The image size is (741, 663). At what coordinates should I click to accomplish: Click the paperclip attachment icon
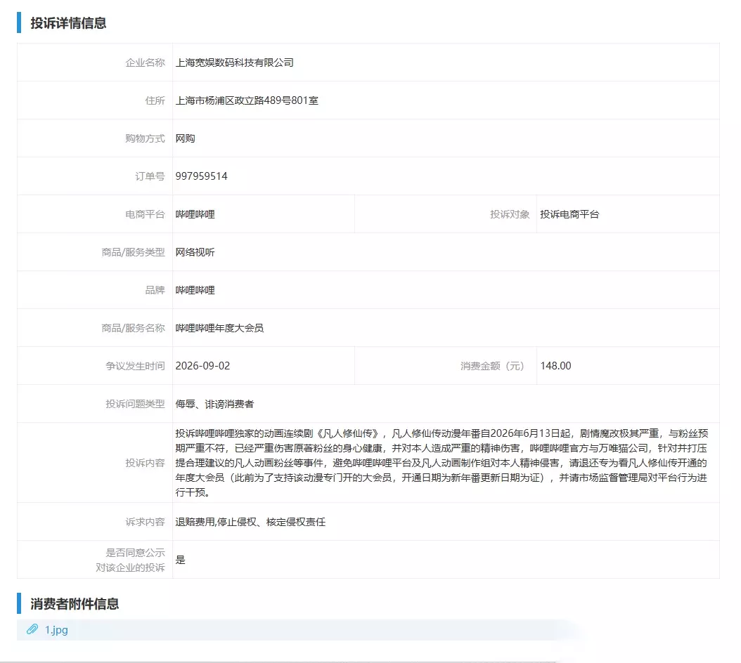[x=32, y=629]
